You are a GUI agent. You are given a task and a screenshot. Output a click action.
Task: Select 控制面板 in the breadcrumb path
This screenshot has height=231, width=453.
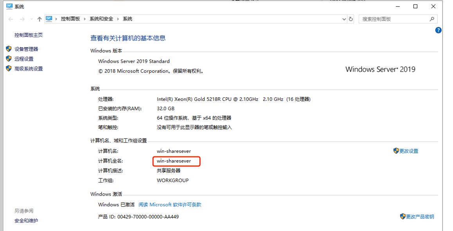point(70,19)
